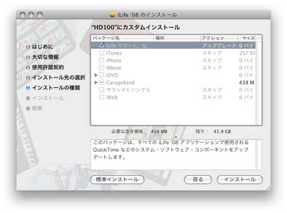Close the iLife '08 installer window
The image size is (287, 213).
pos(23,15)
